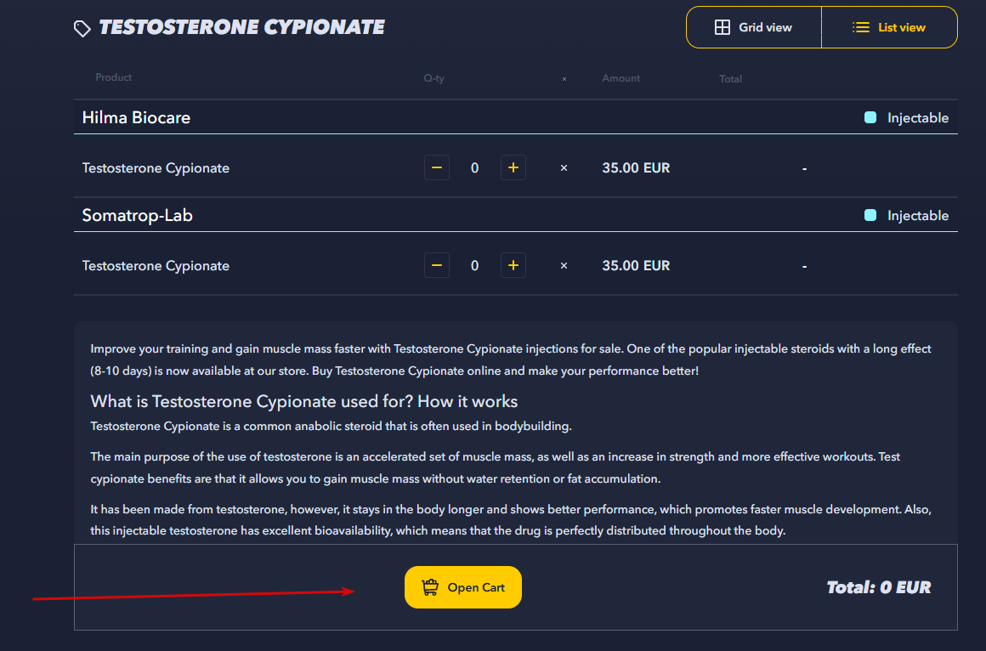
Task: Click the tag icon beside Testosterone Cypionate heading
Action: [82, 29]
